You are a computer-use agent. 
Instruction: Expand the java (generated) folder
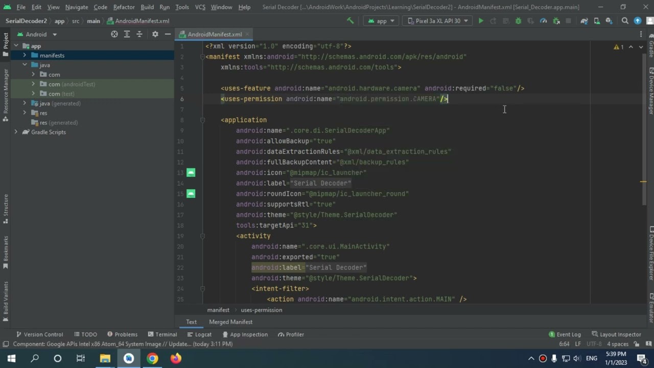tap(25, 104)
